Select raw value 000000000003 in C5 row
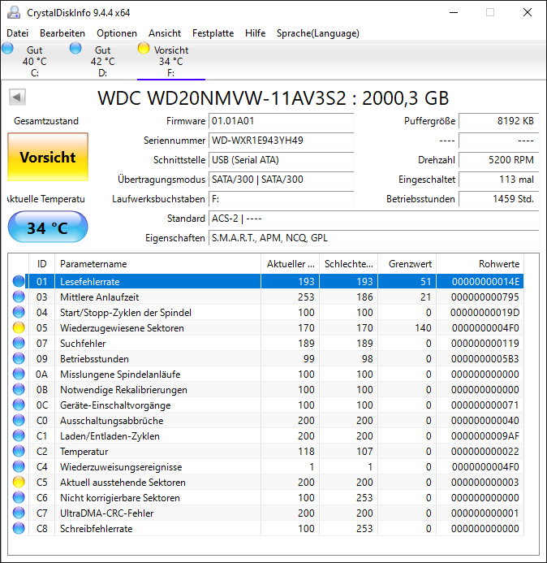The image size is (547, 563). click(x=485, y=483)
